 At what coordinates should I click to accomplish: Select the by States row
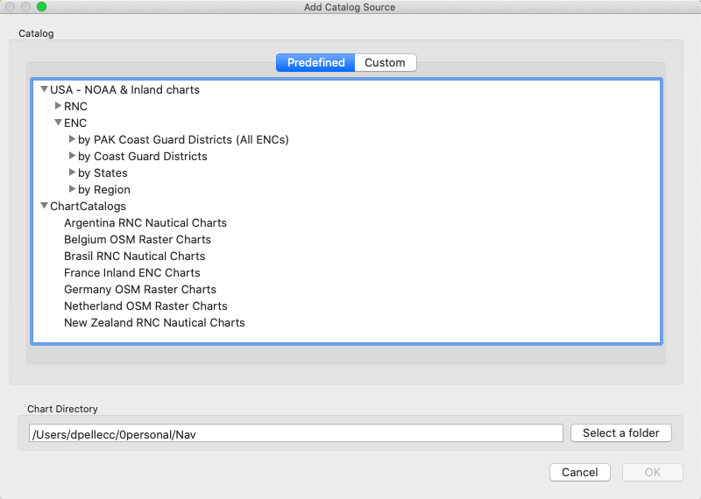point(103,172)
